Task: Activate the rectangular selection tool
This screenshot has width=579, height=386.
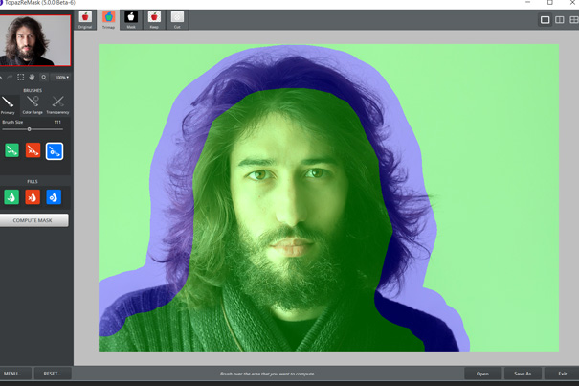Action: [21, 77]
